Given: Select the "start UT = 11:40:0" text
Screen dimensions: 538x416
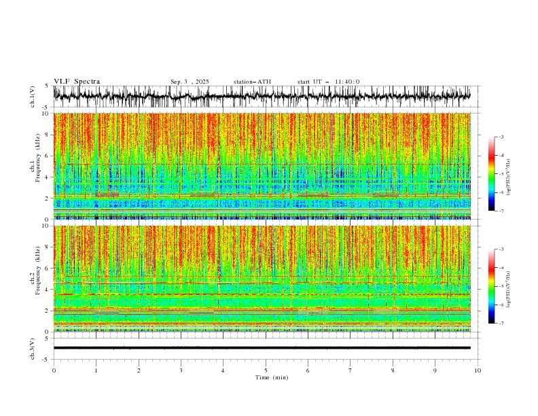Looking at the screenshot, I should point(328,82).
